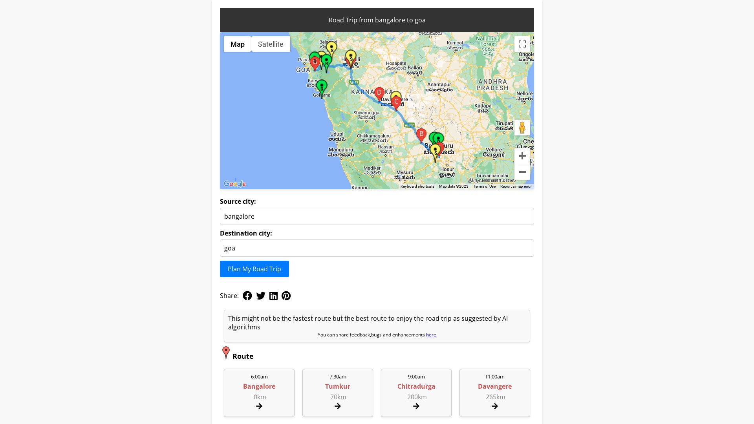Click Report a map error
This screenshot has width=754, height=424.
[x=516, y=186]
